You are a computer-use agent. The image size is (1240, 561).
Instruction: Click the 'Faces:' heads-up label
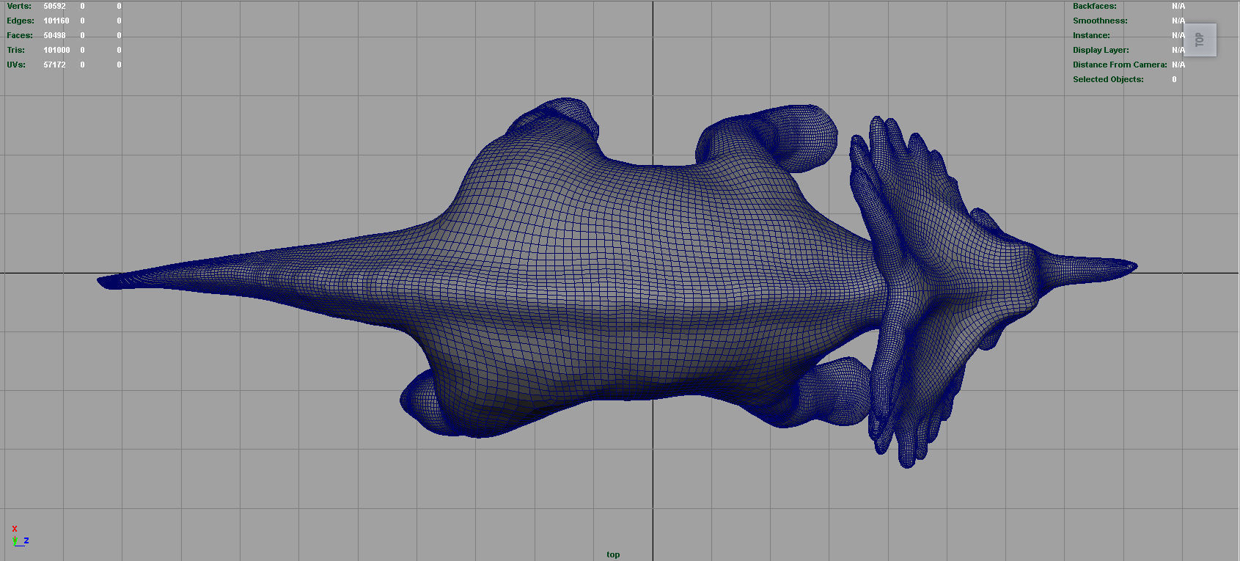click(20, 35)
